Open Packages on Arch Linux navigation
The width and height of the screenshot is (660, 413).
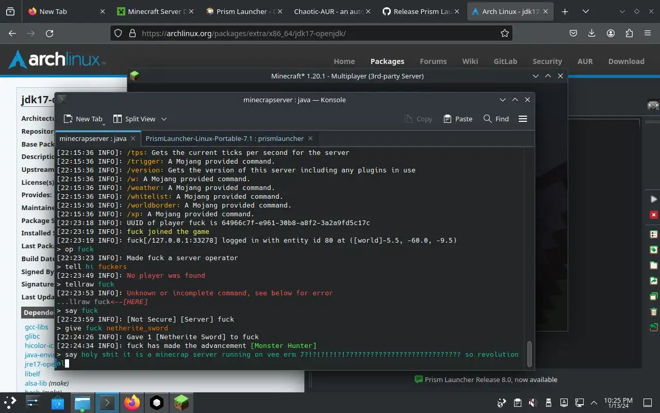[x=387, y=61]
